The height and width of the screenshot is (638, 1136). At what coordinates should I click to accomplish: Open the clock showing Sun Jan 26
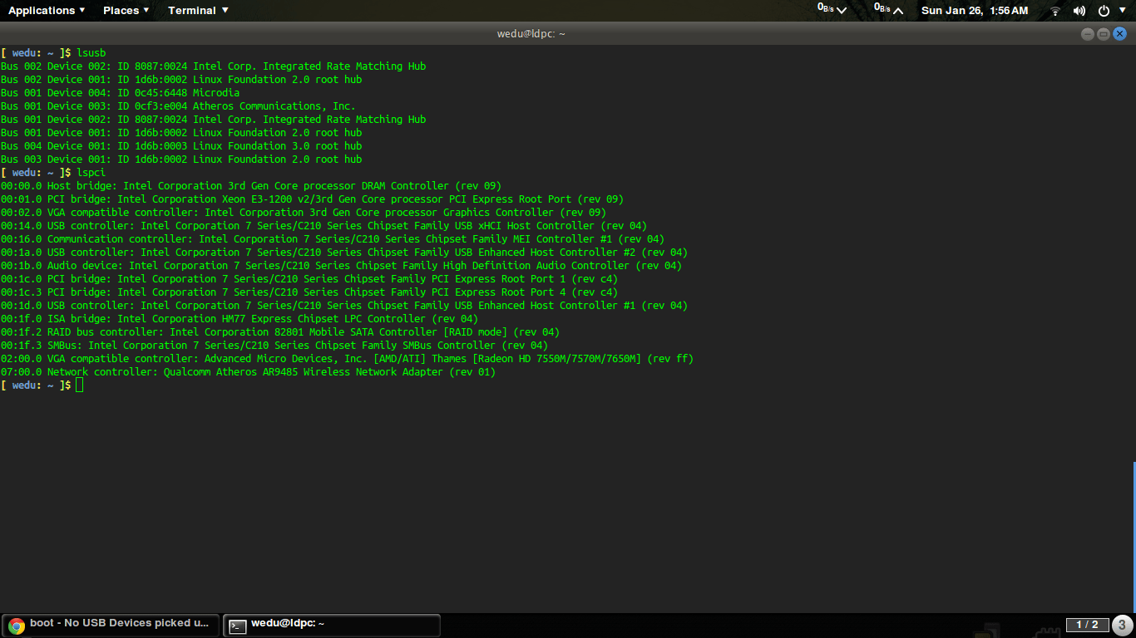975,10
